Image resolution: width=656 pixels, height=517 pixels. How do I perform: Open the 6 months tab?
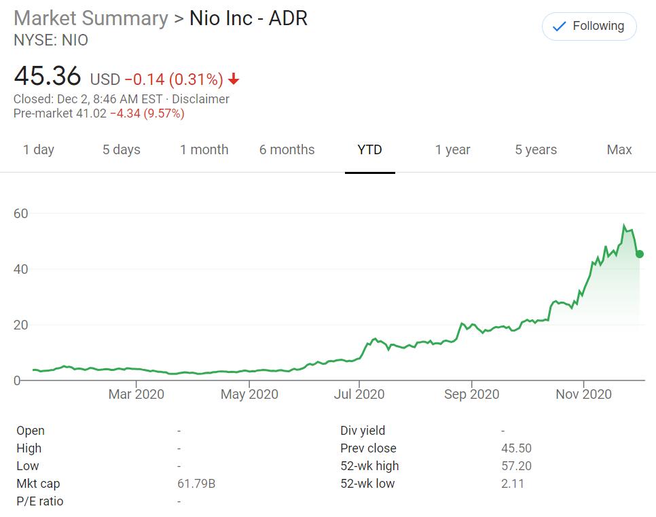pyautogui.click(x=287, y=150)
